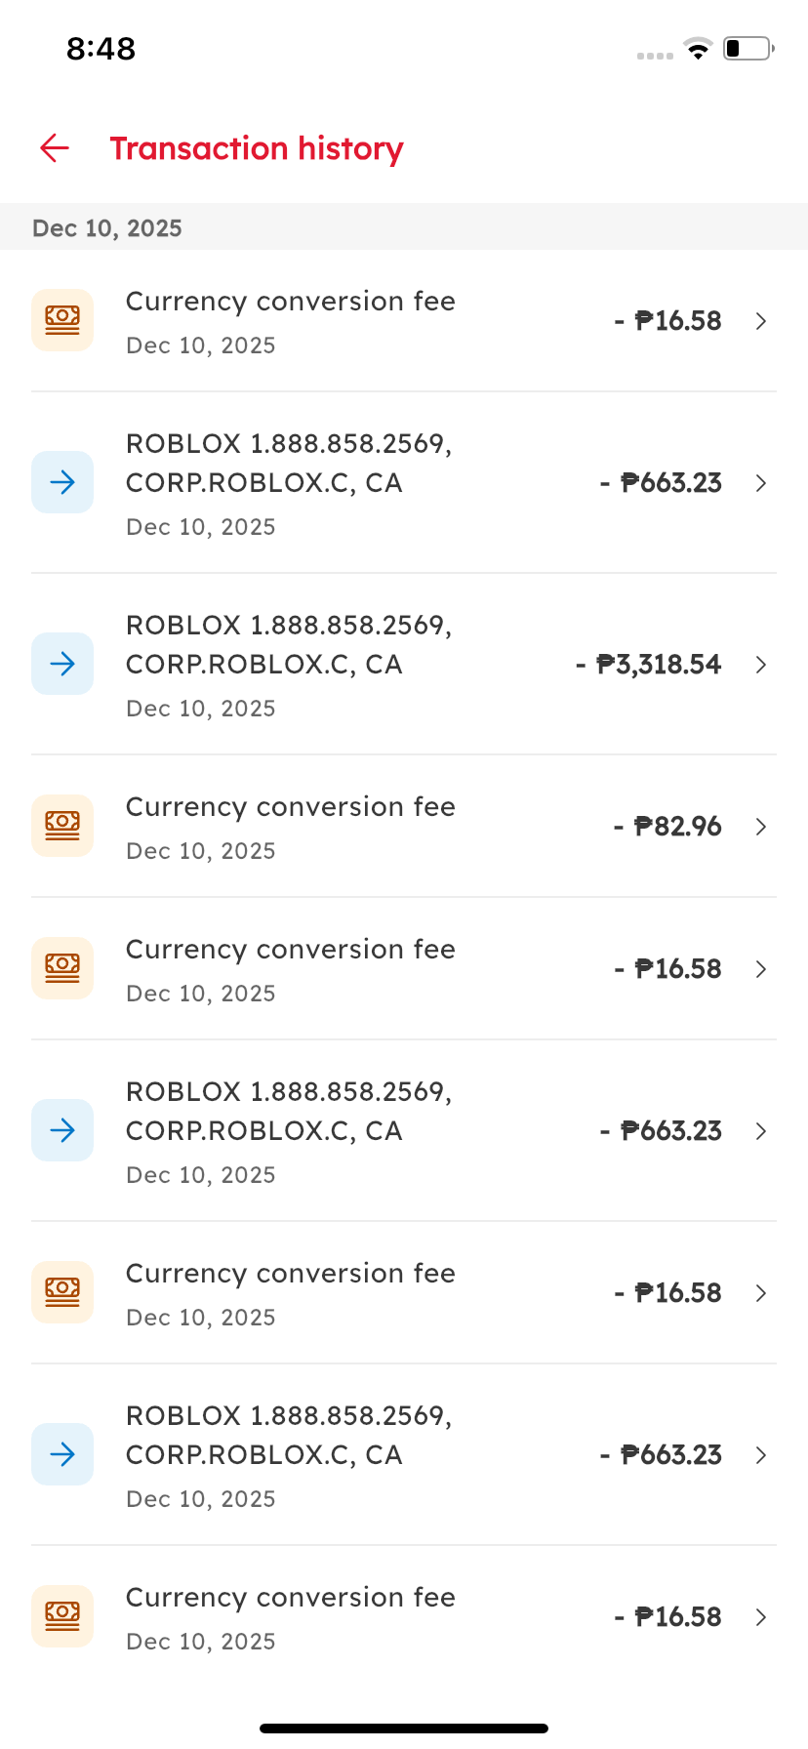Expand chevron of the bottom-most ₱16.58 fee
This screenshot has width=808, height=1749.
(761, 1617)
